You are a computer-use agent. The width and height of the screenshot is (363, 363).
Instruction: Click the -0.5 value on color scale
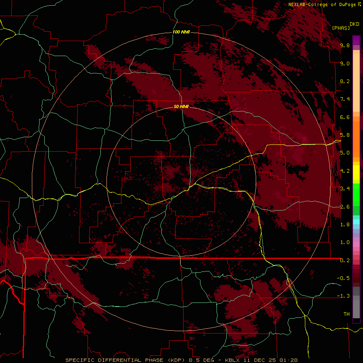click(343, 278)
